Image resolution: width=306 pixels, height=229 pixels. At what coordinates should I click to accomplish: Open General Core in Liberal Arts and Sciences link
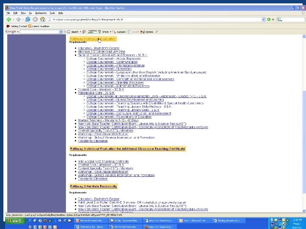113,55
